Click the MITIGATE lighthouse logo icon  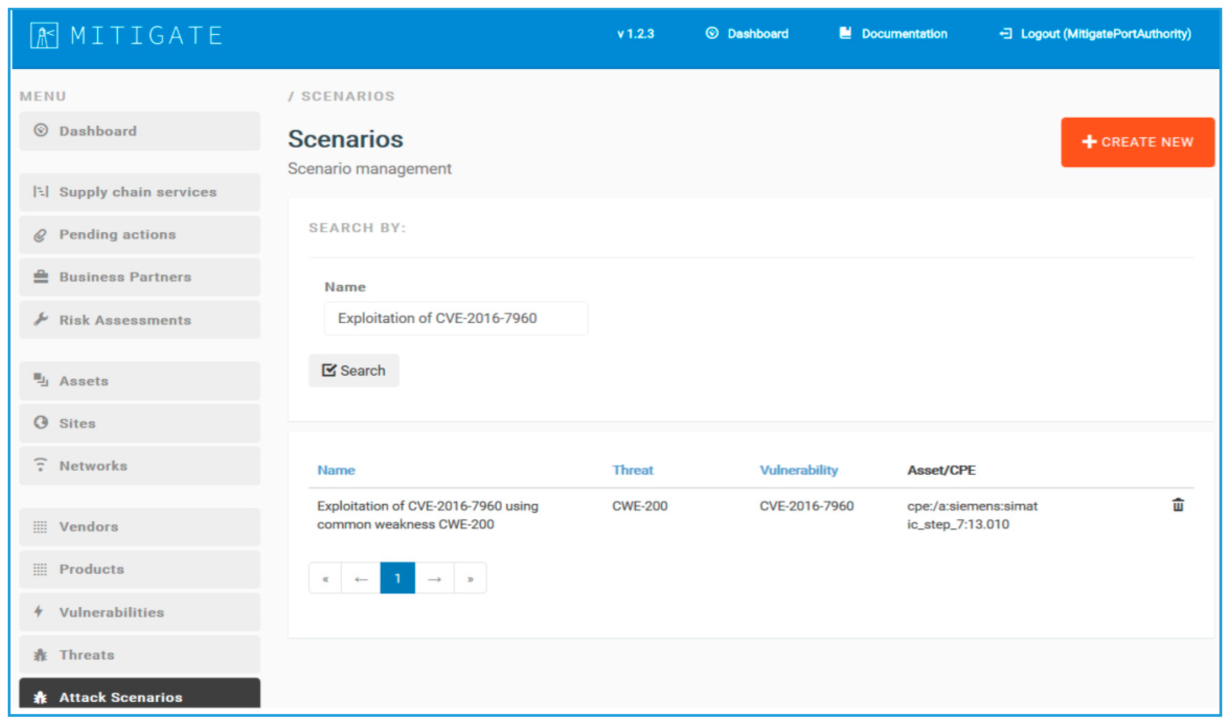click(44, 35)
